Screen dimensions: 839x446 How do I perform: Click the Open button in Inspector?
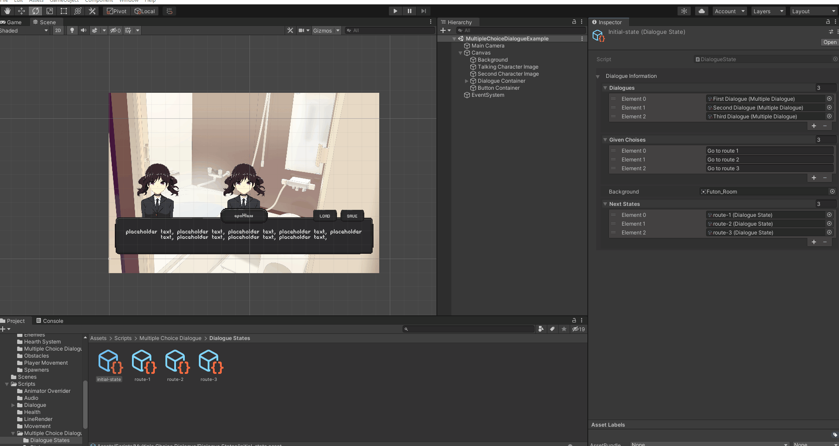pos(829,42)
